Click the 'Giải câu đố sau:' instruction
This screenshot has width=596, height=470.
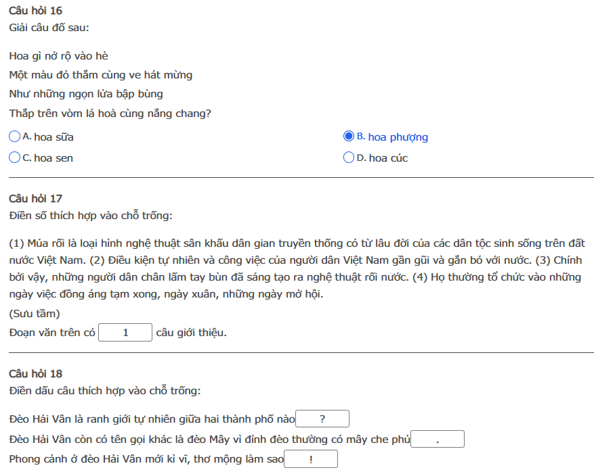(x=49, y=28)
